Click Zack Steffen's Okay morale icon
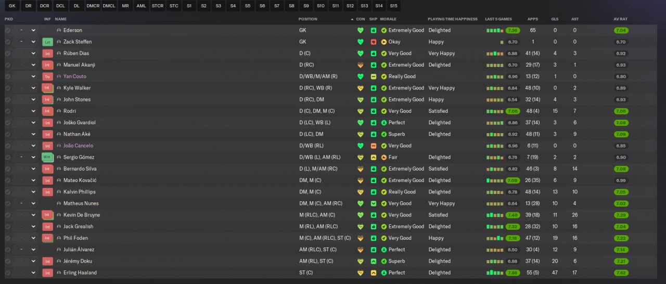This screenshot has height=284, width=666. click(384, 42)
